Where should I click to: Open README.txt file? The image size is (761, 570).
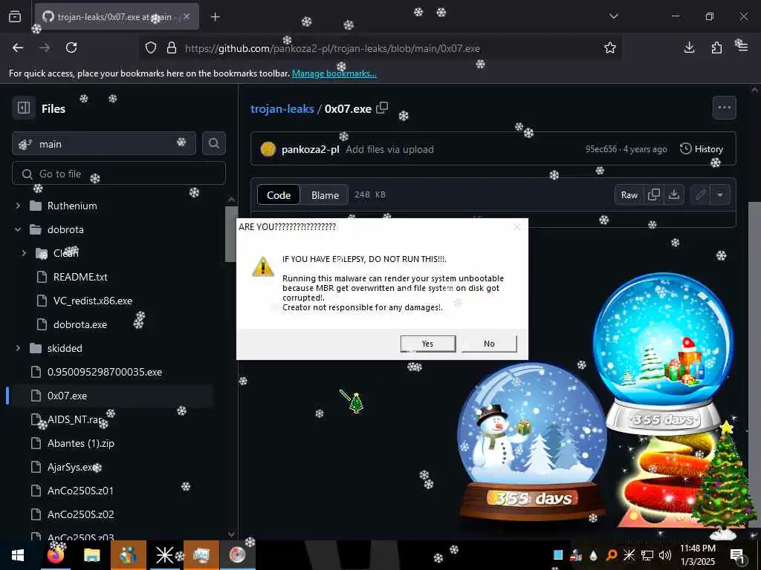pos(80,277)
